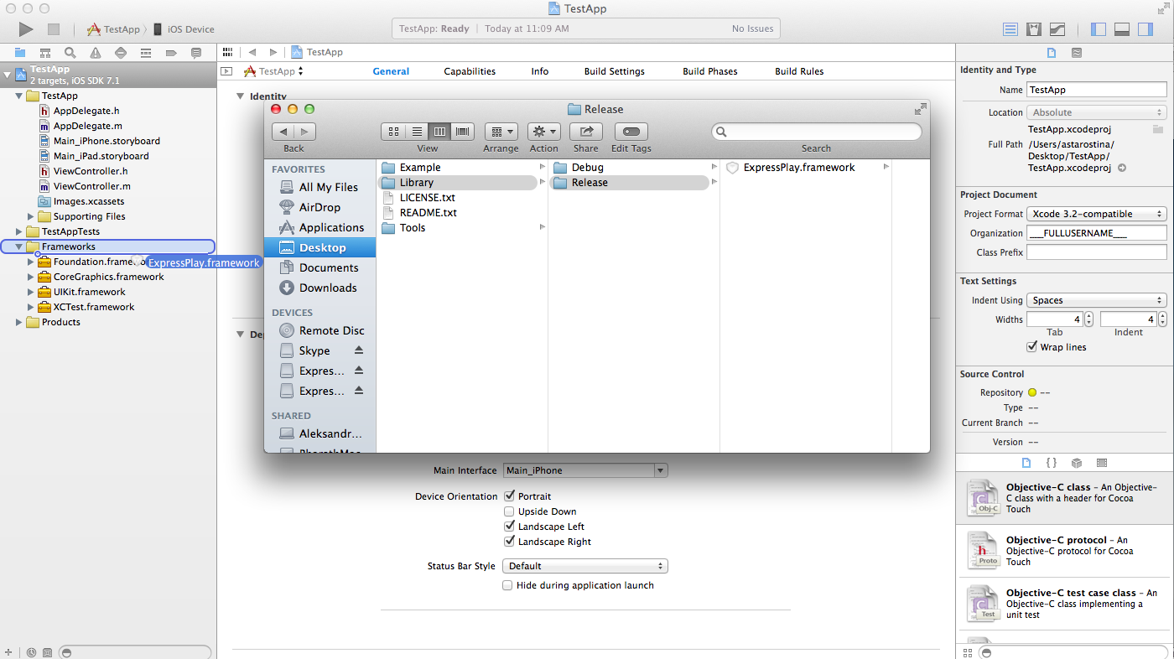
Task: Click the Tab width stepper
Action: (x=1088, y=319)
